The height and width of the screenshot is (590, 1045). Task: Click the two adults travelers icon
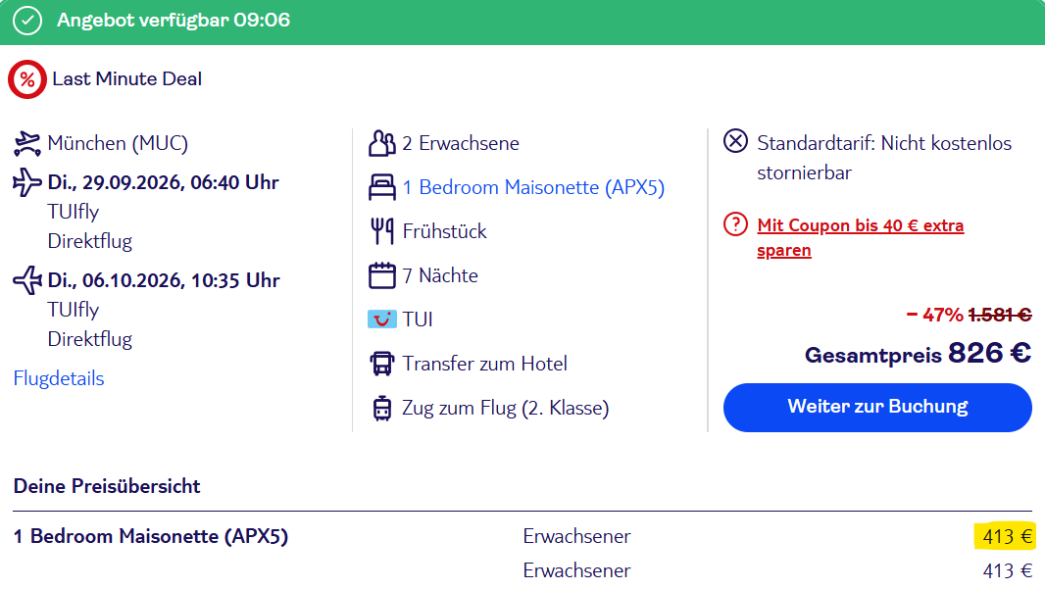coord(382,143)
